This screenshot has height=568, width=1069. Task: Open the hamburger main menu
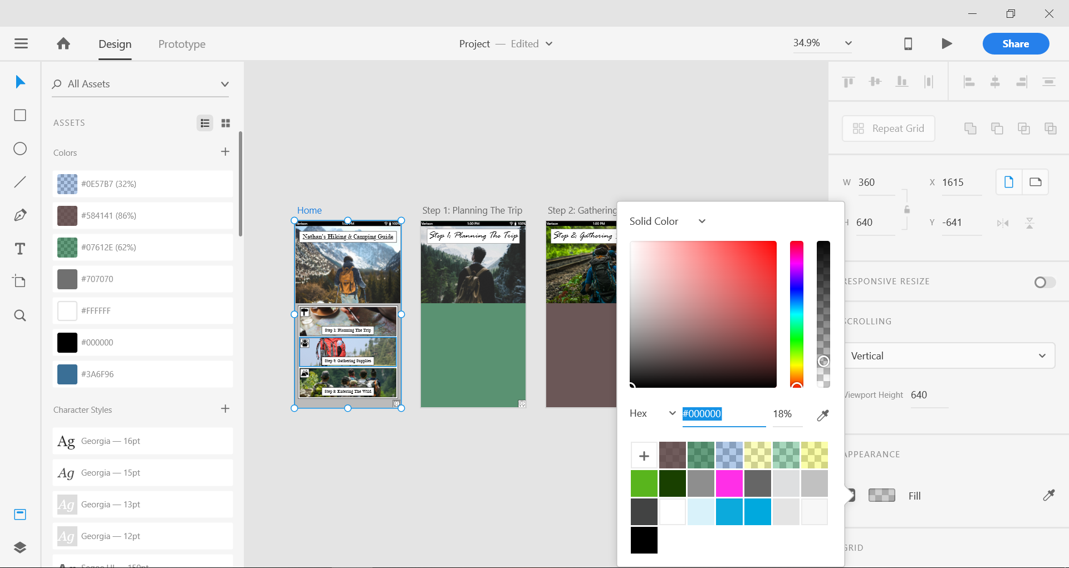pos(21,43)
